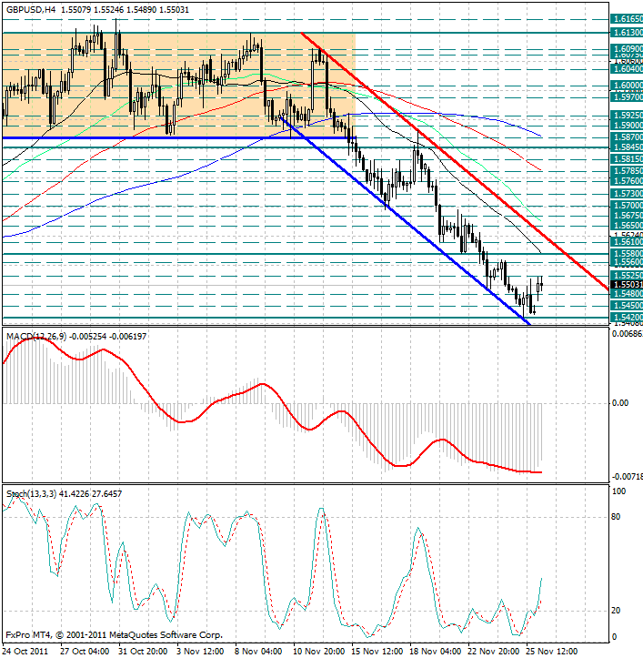Click the 8 Nov 04:00 time label

[x=258, y=652]
